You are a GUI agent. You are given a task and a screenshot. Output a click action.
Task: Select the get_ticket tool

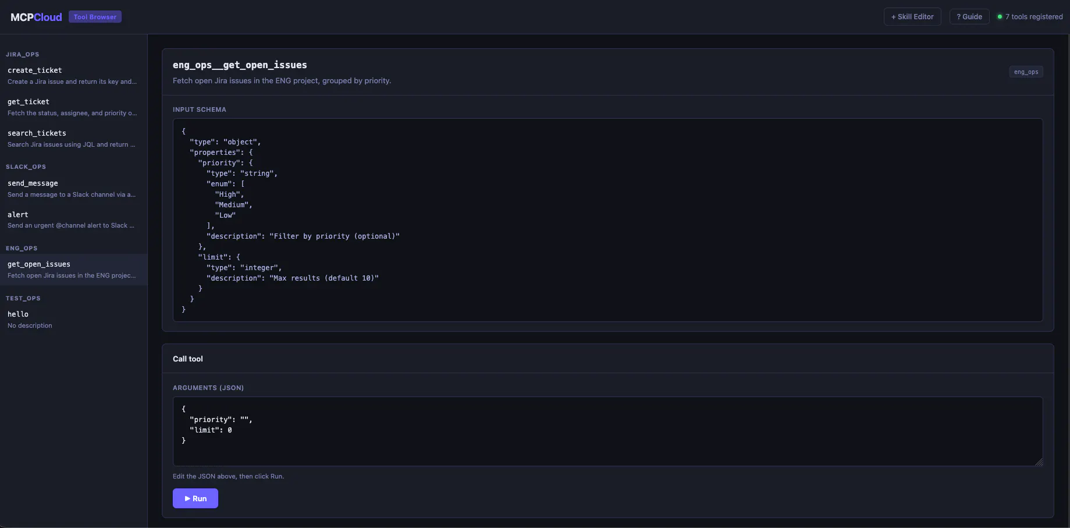click(x=73, y=107)
